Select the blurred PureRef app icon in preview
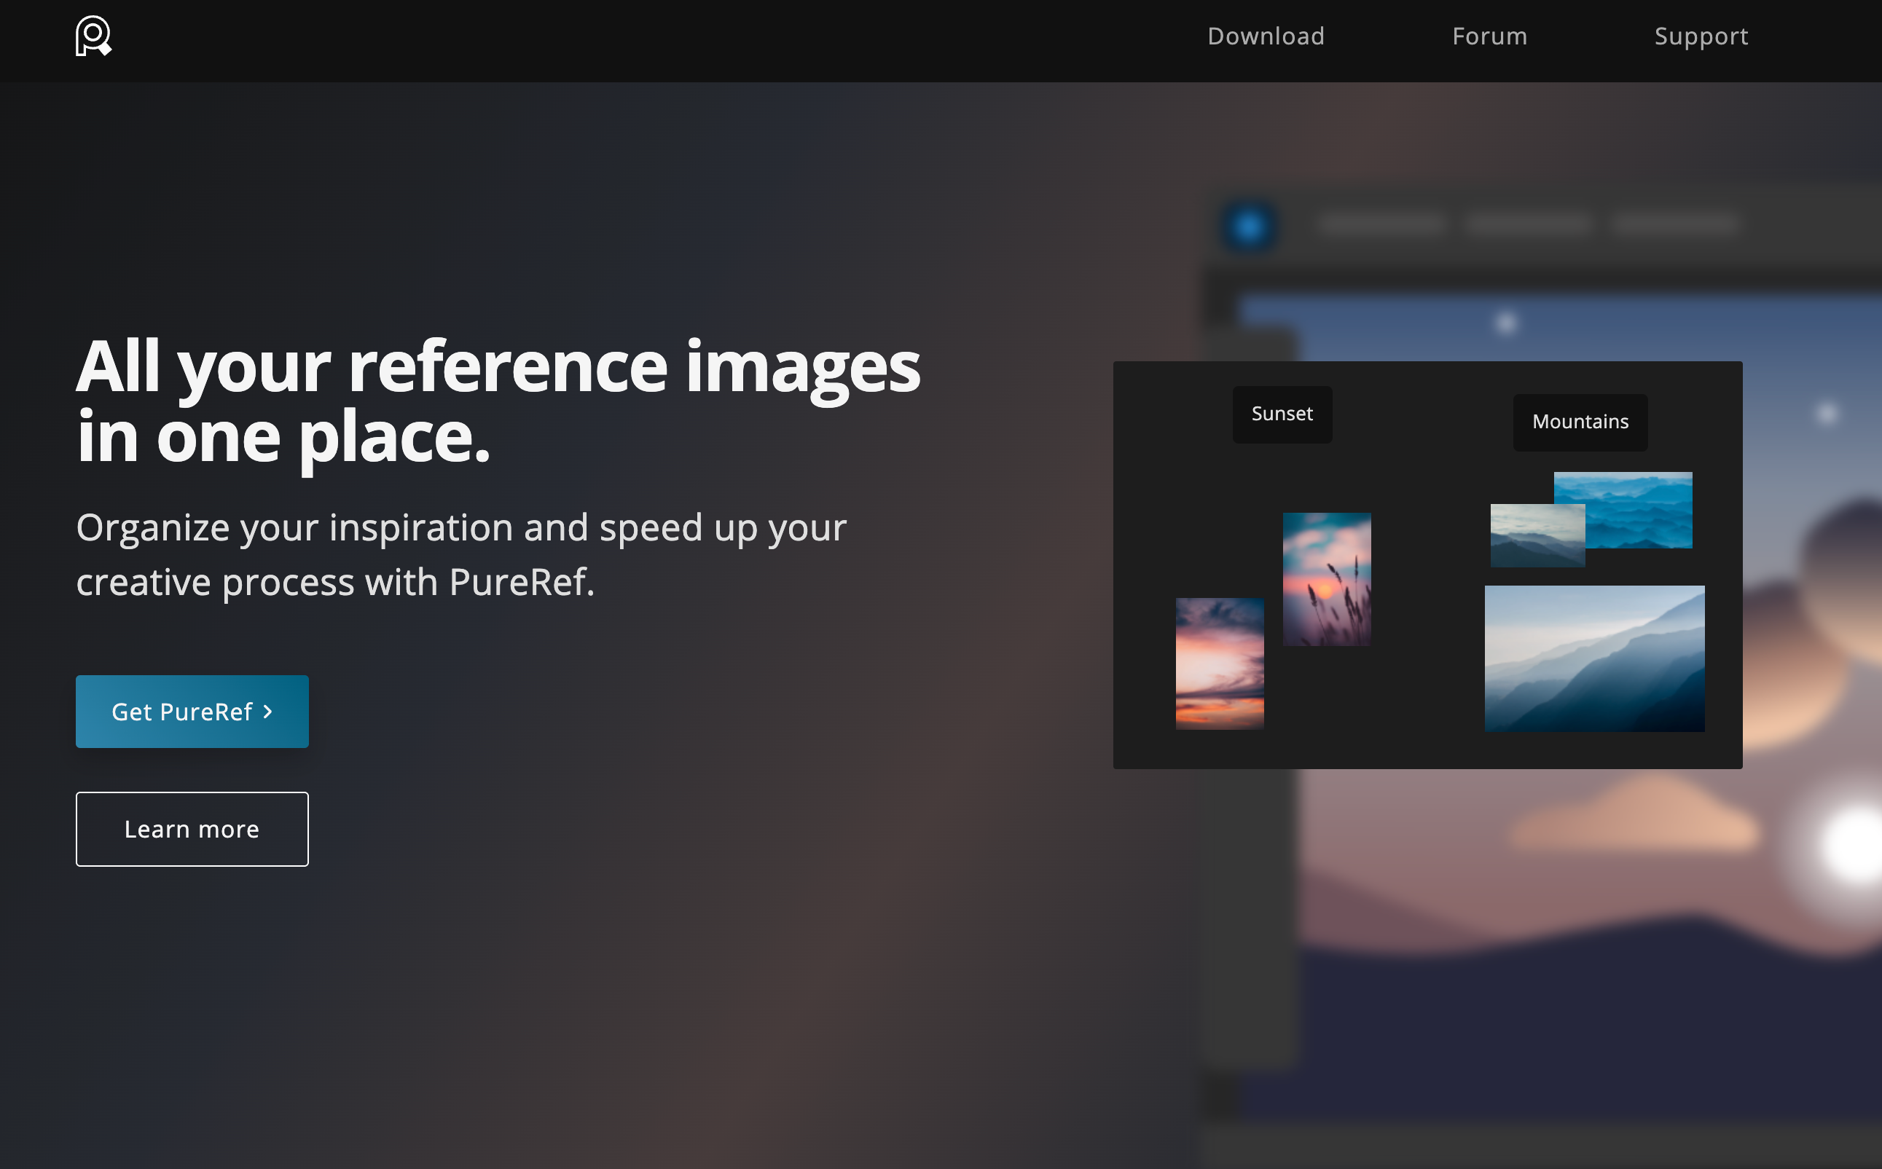The width and height of the screenshot is (1882, 1169). (x=1248, y=227)
